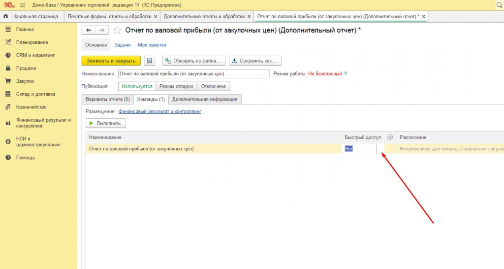The width and height of the screenshot is (504, 269).
Task: Navigate forward with the right arrow button
Action: pyautogui.click(x=102, y=30)
